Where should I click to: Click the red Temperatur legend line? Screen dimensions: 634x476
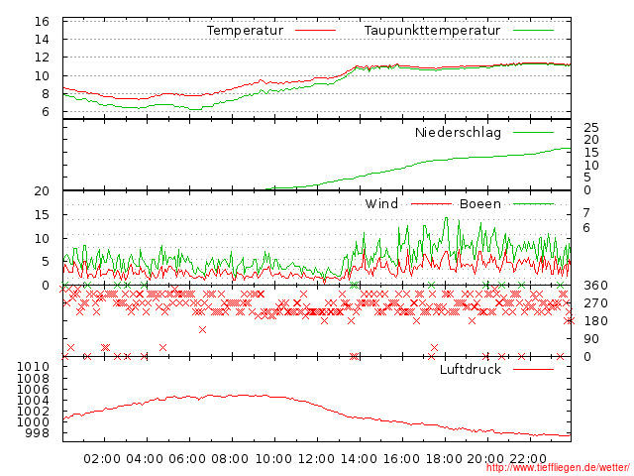(x=315, y=31)
